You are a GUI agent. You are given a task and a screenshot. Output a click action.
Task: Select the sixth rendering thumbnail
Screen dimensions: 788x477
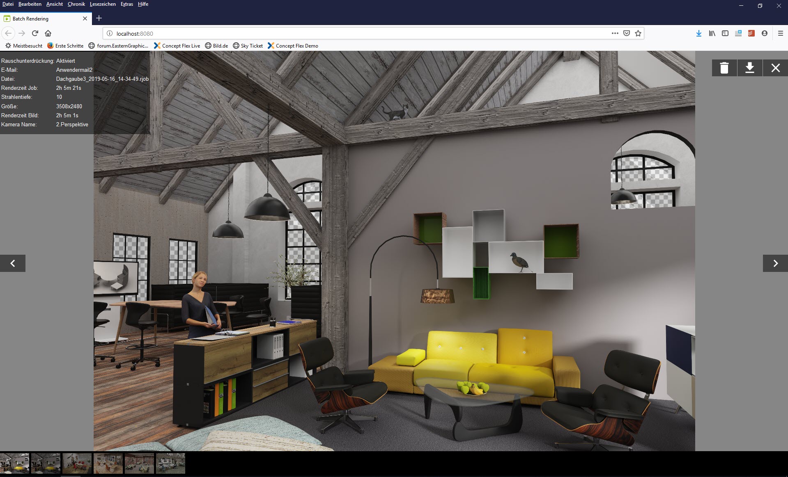pos(171,463)
